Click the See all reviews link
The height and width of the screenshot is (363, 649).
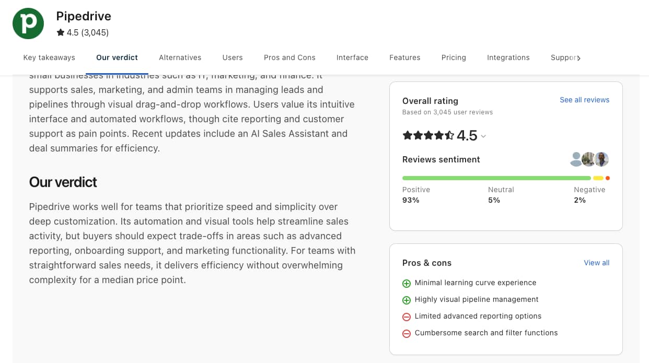coord(584,100)
